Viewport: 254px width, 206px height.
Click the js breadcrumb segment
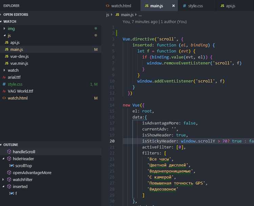tap(108, 15)
